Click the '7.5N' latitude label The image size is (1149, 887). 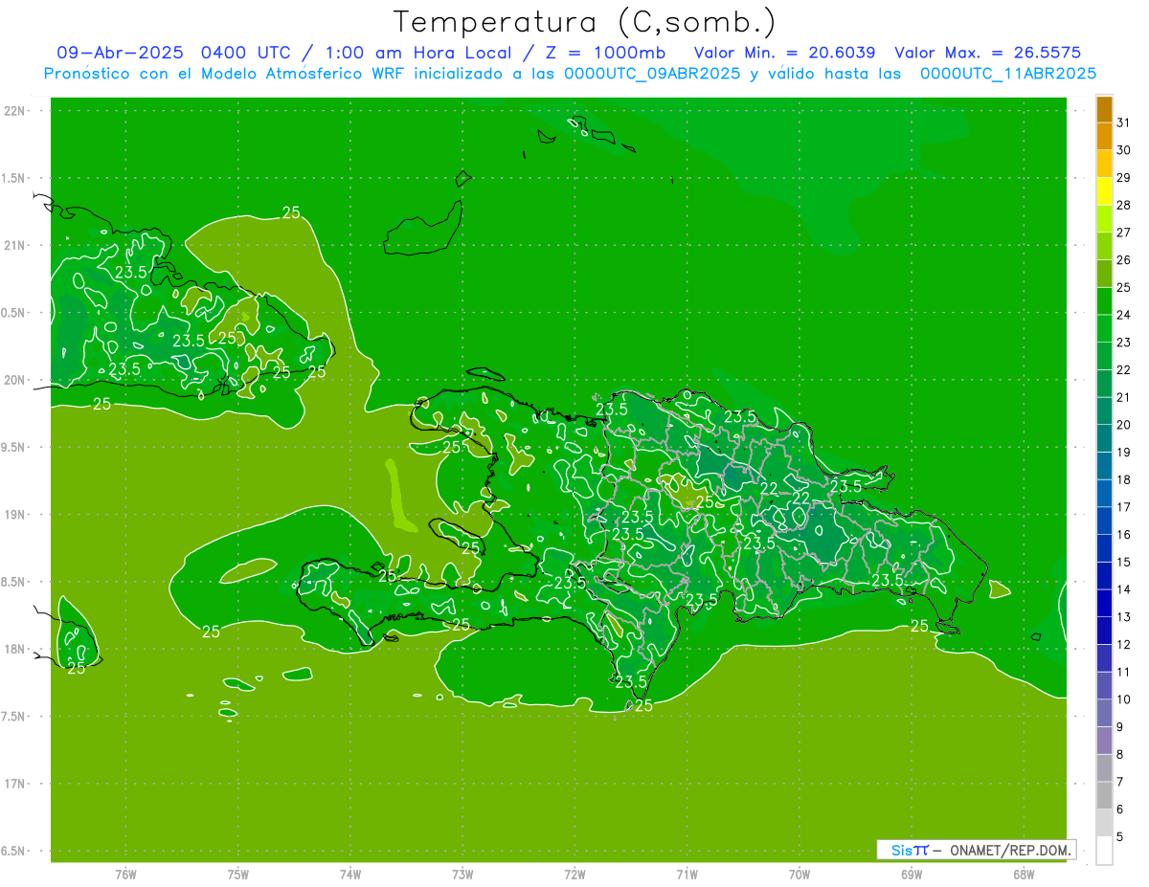coord(14,717)
